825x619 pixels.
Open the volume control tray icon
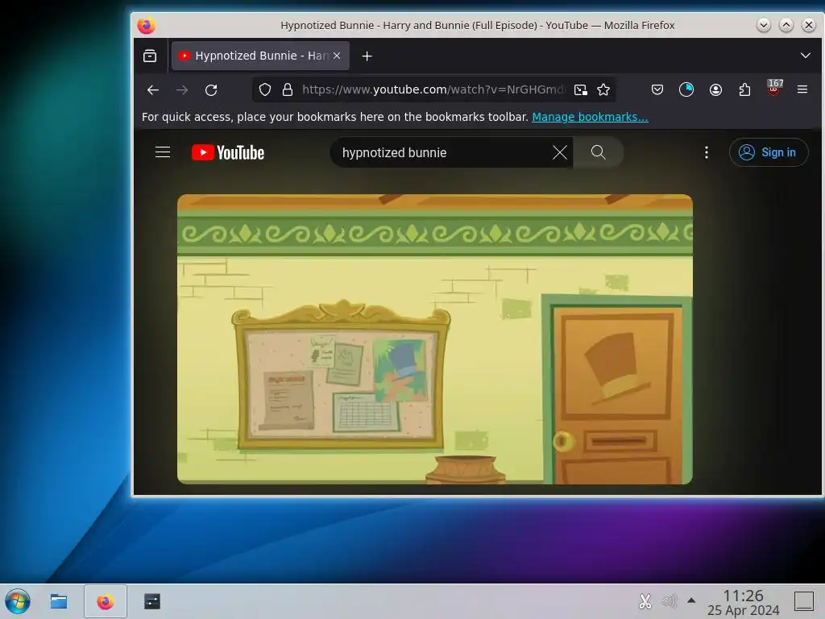point(668,601)
